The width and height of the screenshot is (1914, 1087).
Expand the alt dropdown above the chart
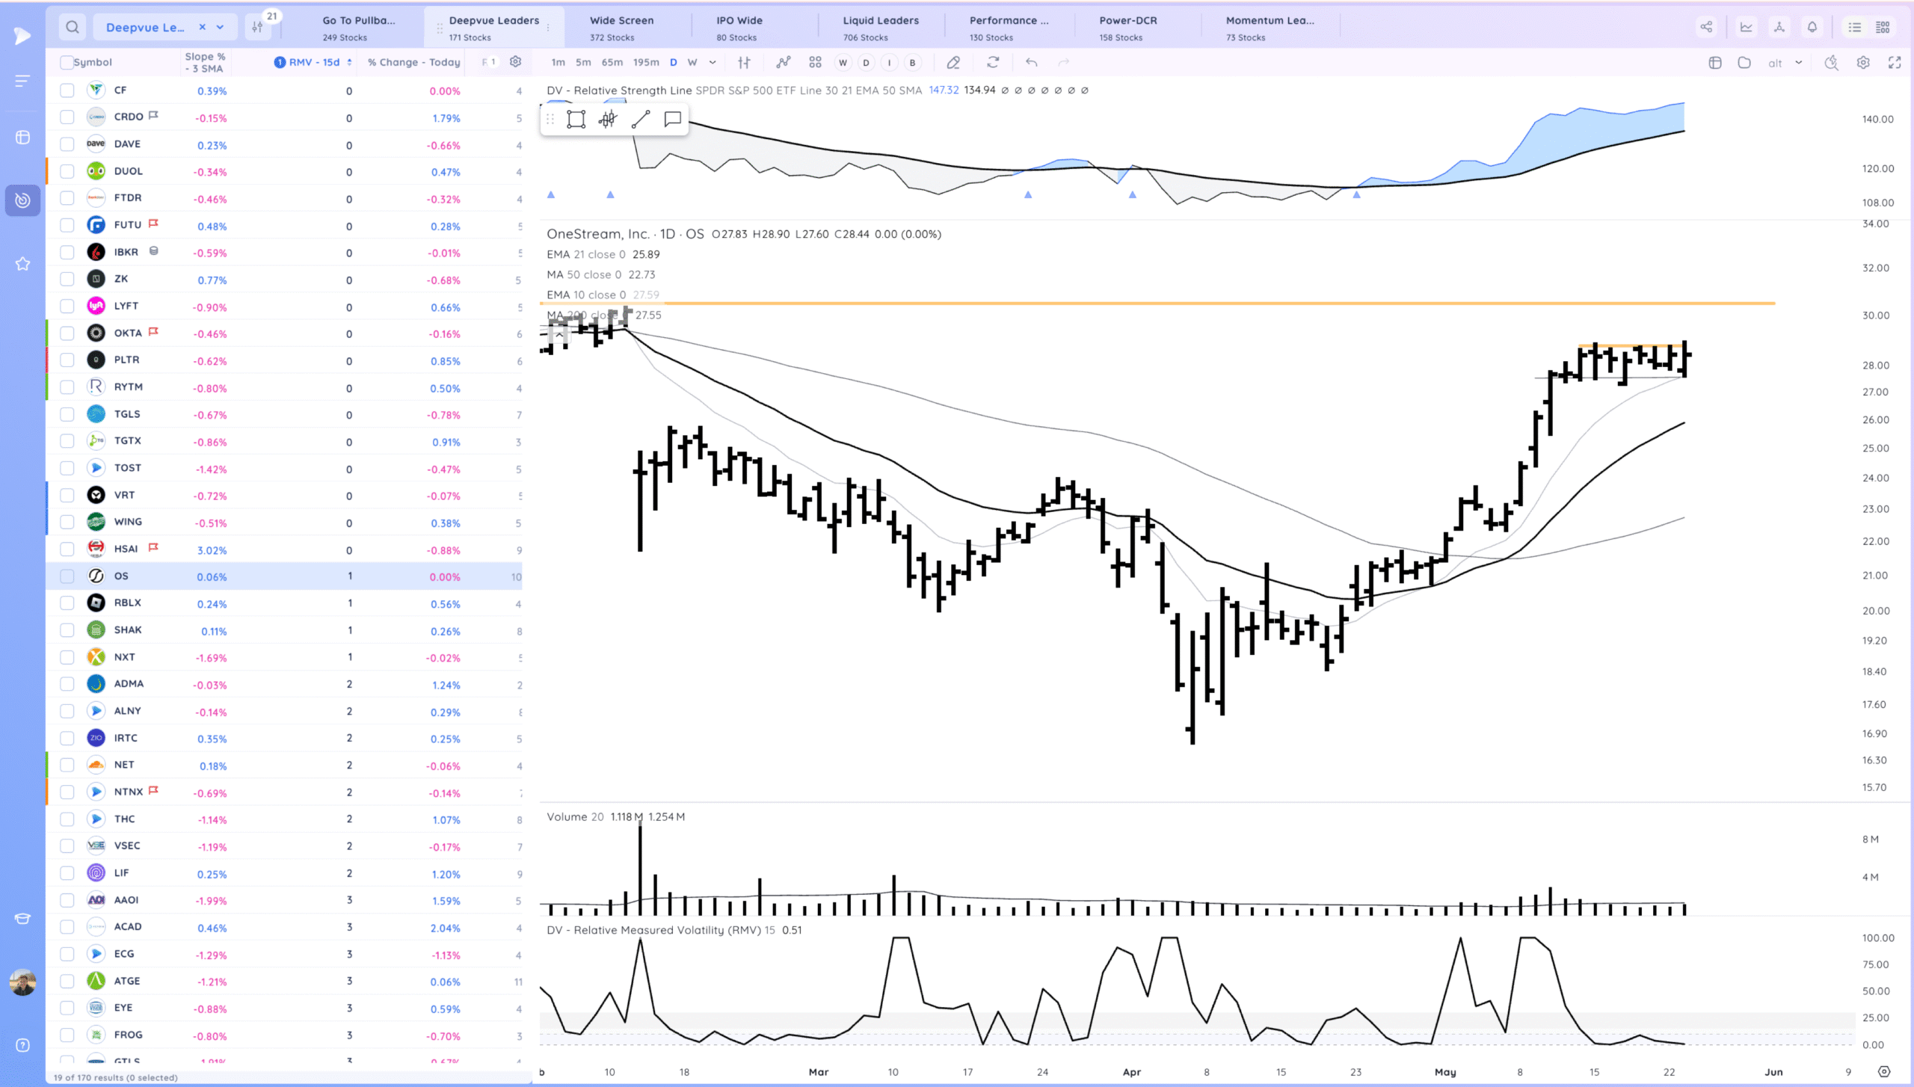click(x=1800, y=63)
